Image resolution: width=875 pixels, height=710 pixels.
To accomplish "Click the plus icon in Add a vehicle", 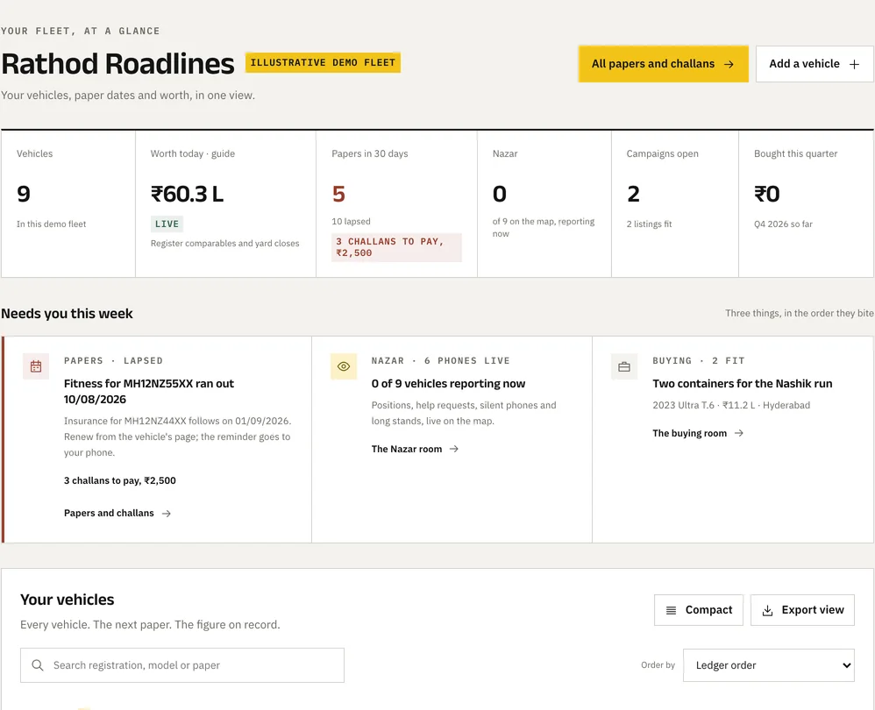I will 854,64.
